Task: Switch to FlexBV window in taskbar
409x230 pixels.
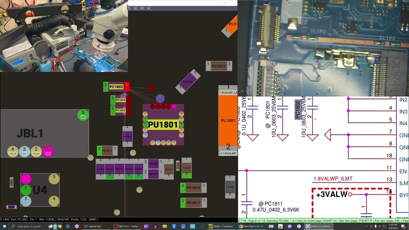Action: (x=221, y=226)
